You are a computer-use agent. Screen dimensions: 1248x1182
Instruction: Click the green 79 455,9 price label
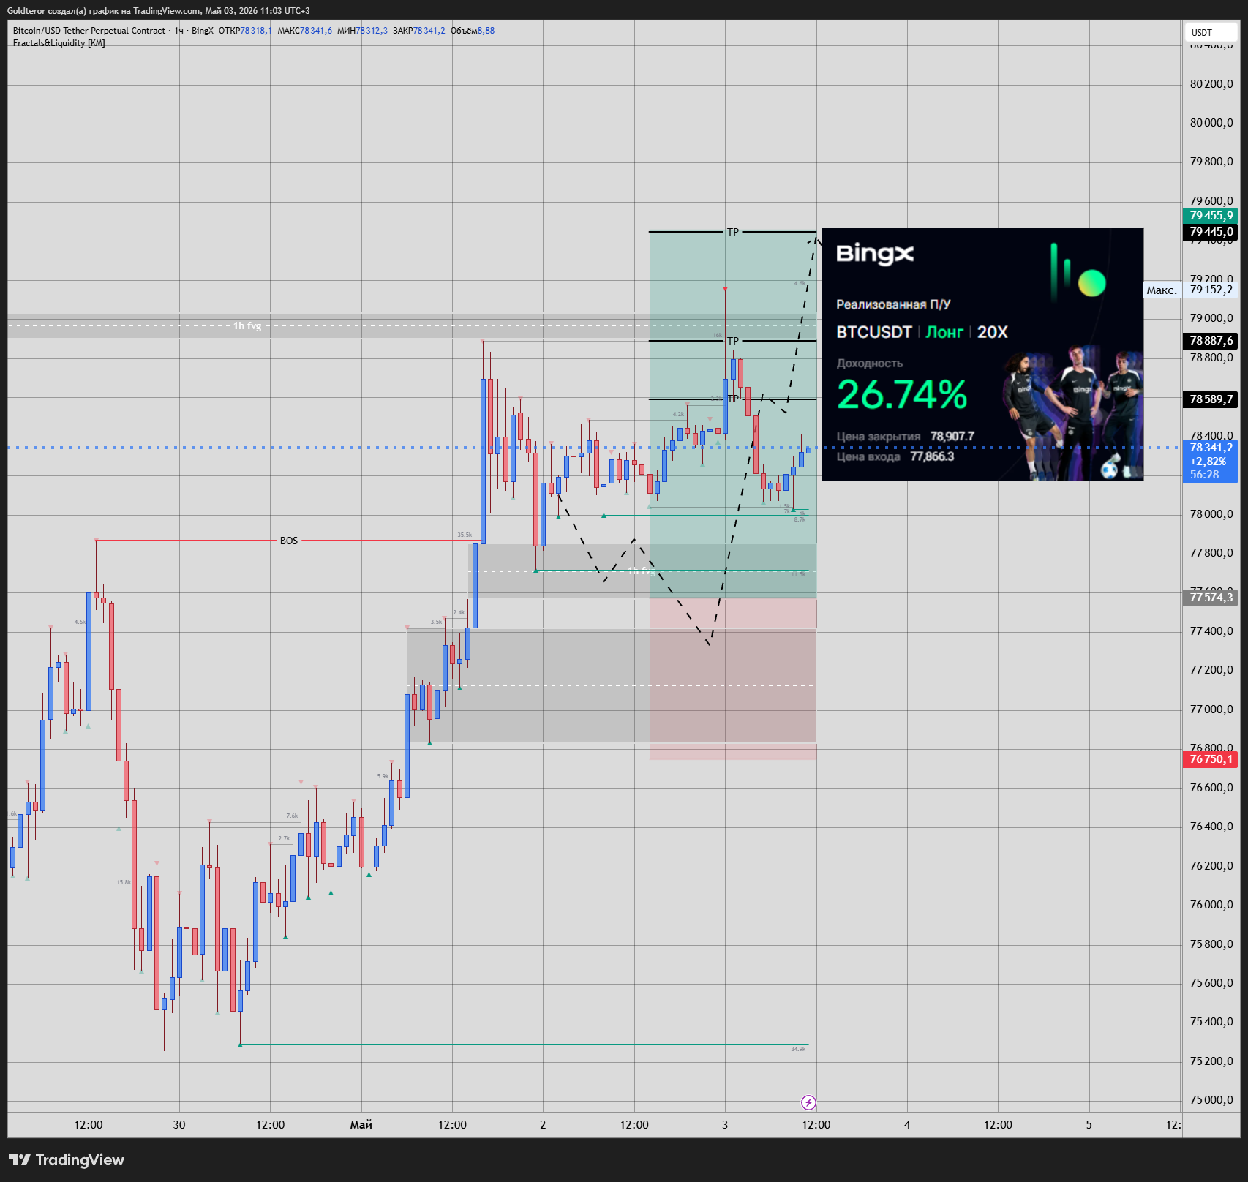(1210, 216)
